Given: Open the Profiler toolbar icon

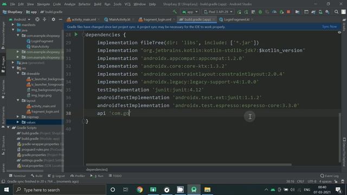Looking at the screenshot, I should 274,12.
